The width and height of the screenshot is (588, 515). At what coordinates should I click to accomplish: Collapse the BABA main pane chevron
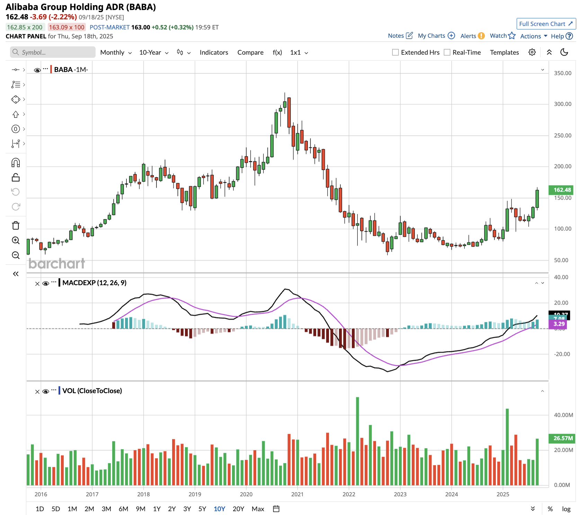pyautogui.click(x=543, y=70)
